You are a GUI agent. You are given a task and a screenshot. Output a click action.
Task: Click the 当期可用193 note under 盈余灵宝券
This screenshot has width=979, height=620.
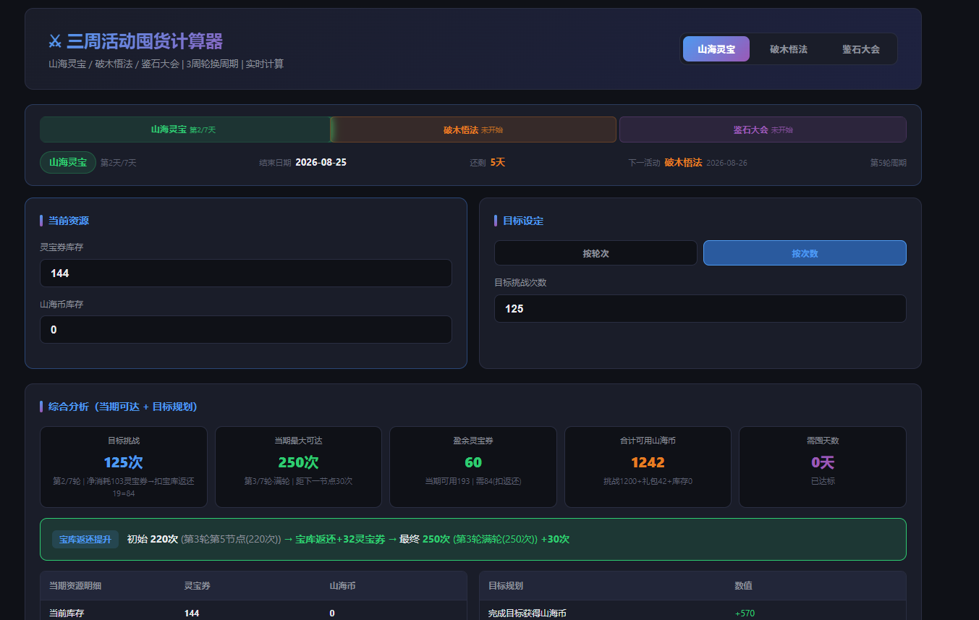coord(473,481)
